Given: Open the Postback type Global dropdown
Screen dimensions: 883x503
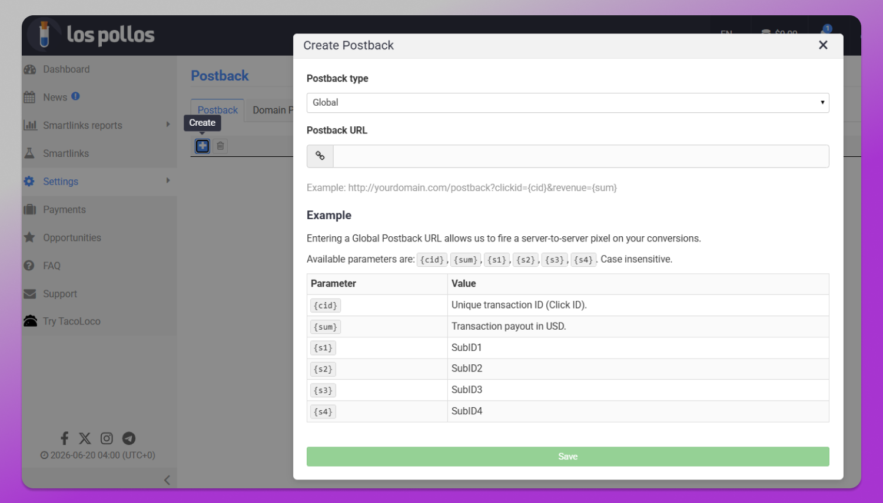Looking at the screenshot, I should coord(567,103).
